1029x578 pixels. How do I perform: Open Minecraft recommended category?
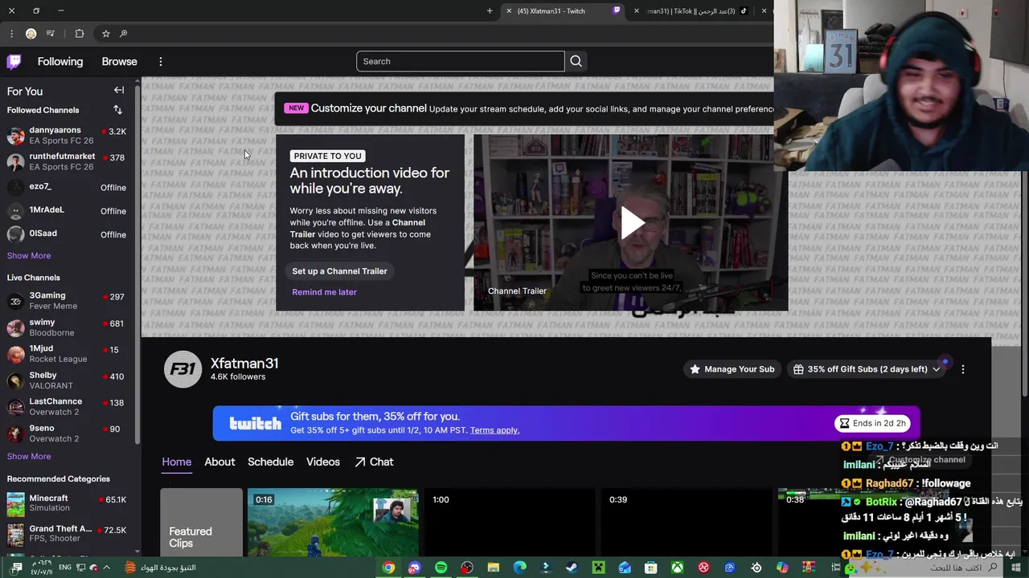coord(68,503)
